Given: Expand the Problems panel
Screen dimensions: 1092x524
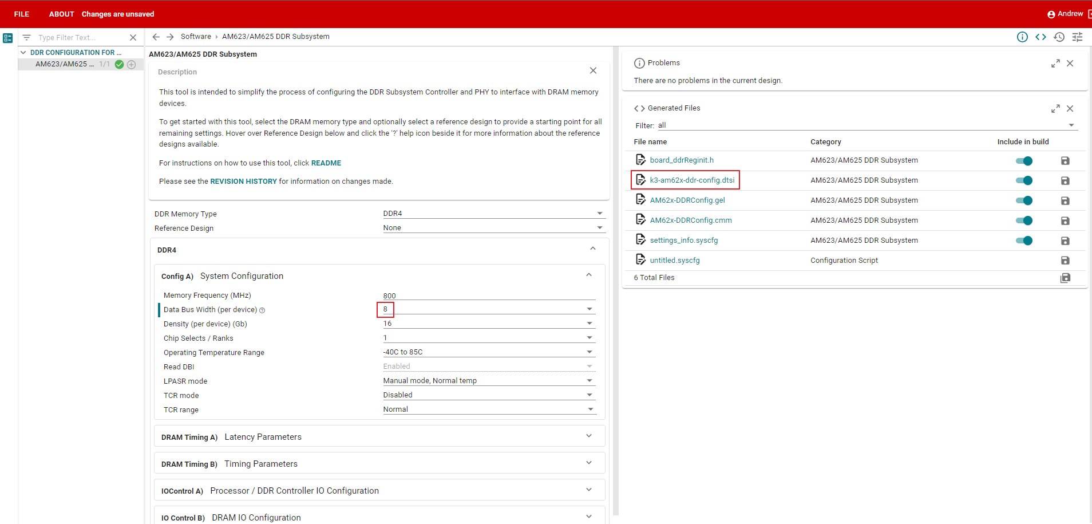Looking at the screenshot, I should pos(1055,64).
